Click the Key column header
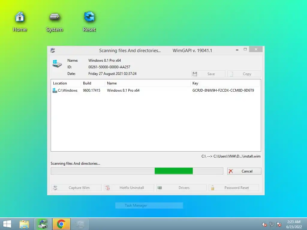Image resolution: width=307 pixels, height=230 pixels. pos(225,83)
